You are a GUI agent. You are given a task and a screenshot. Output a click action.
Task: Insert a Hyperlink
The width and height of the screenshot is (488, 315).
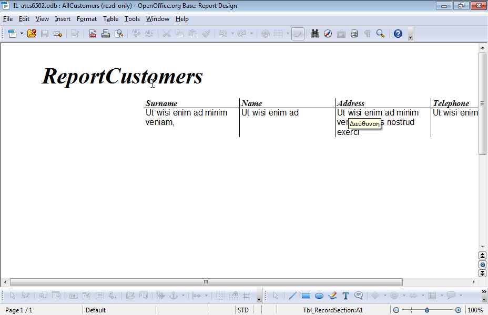click(265, 34)
